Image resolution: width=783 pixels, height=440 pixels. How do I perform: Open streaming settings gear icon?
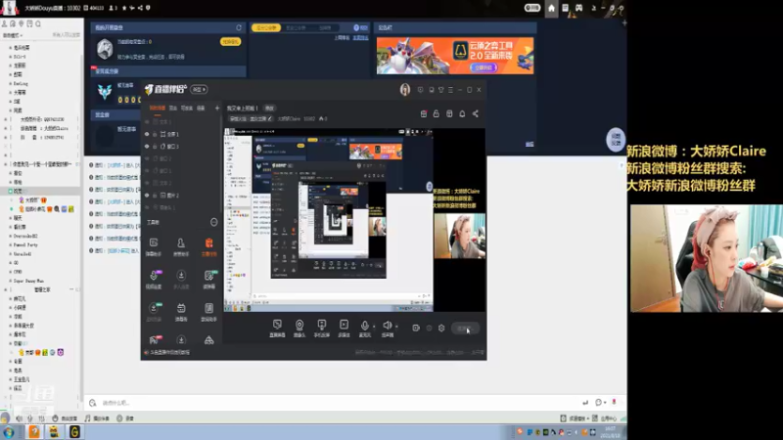(x=441, y=329)
